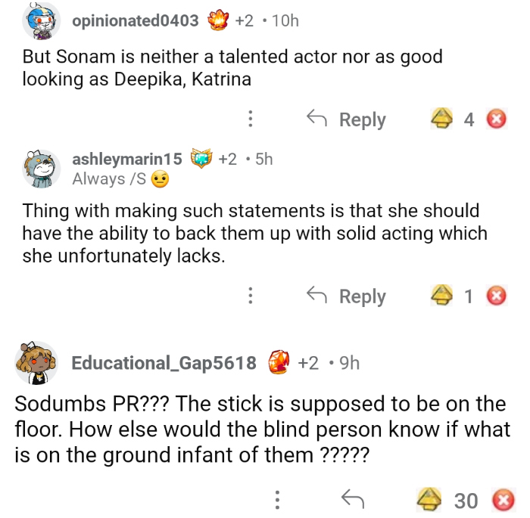Open ashleymarin15's user profile
This screenshot has height=518, width=530.
tap(126, 159)
